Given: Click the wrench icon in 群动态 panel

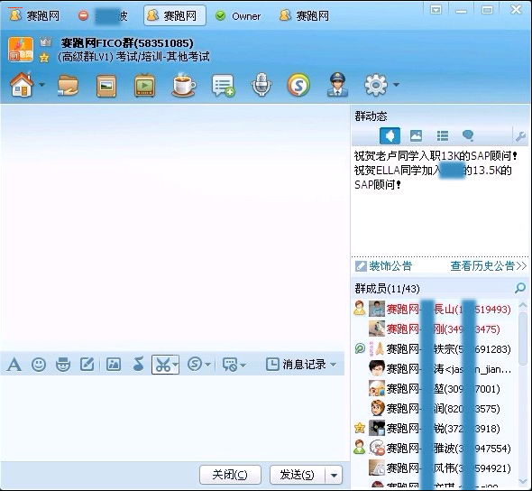Looking at the screenshot, I should [x=520, y=136].
